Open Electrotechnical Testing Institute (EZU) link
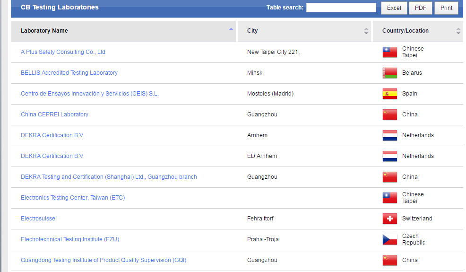Screen dimensions: 466x272 point(70,239)
